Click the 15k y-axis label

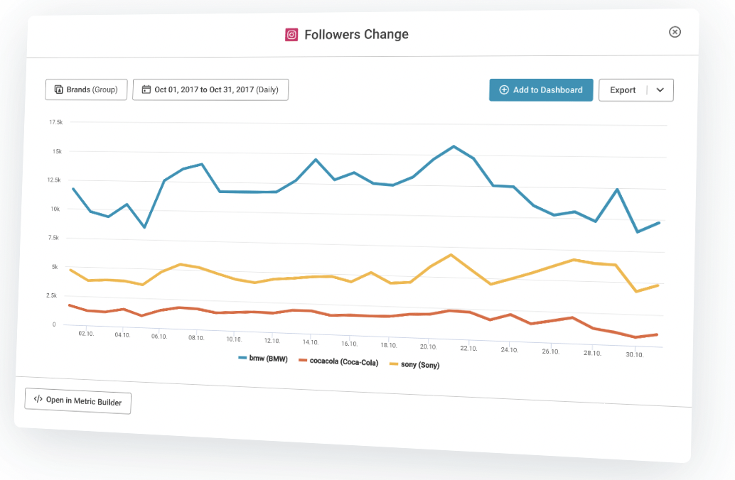click(x=57, y=151)
